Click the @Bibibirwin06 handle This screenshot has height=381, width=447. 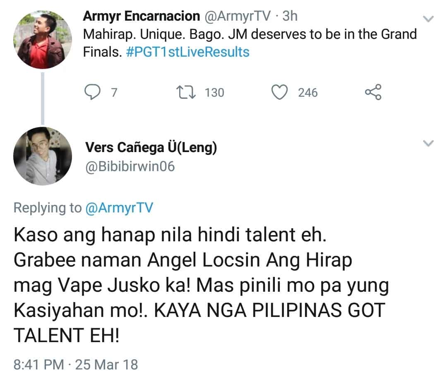click(130, 167)
